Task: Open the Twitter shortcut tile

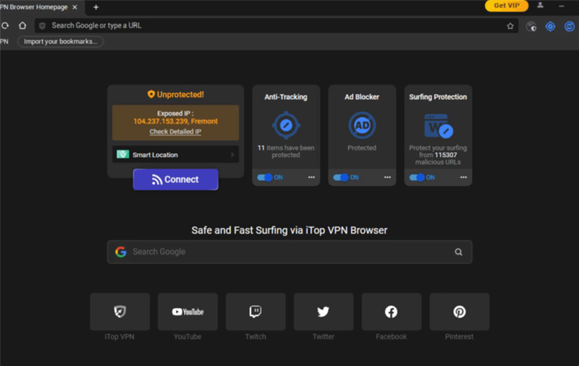Action: (324, 312)
